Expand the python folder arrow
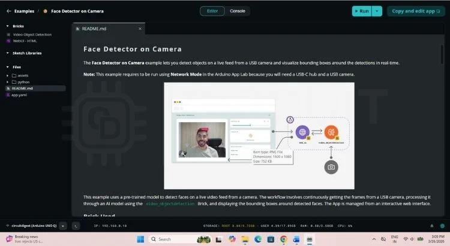The image size is (450, 246). coord(7,82)
